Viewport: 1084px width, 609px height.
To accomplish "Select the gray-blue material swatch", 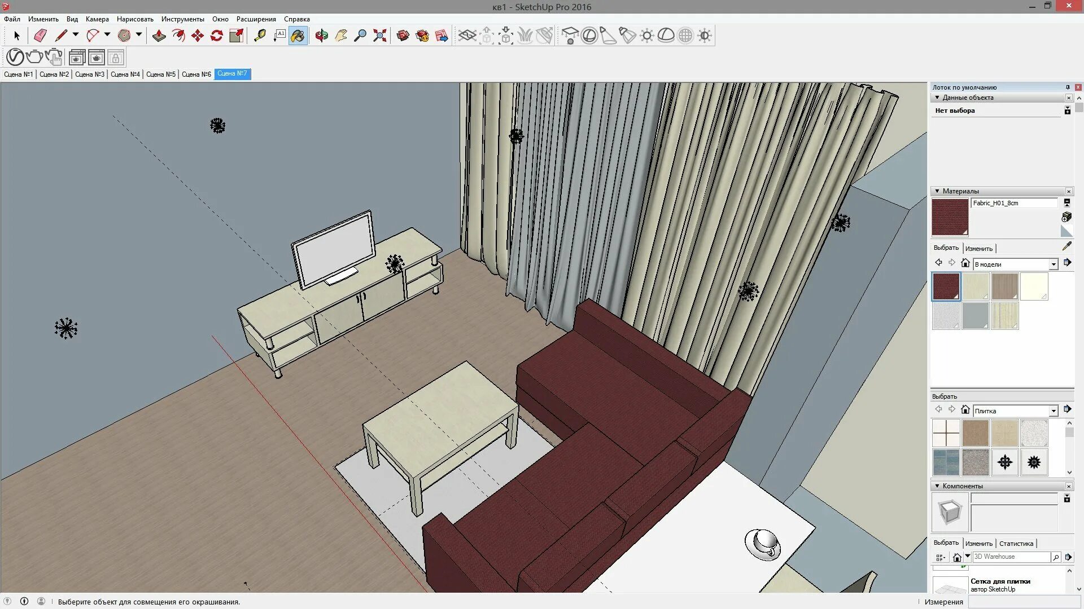I will (975, 316).
